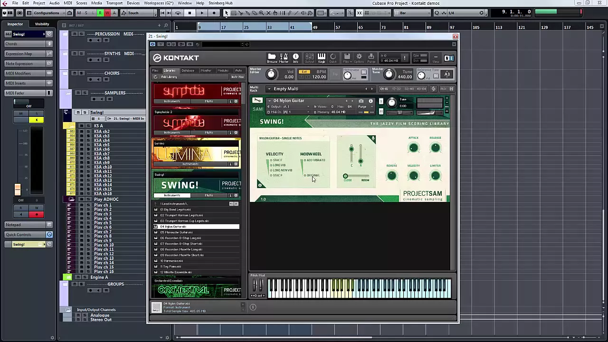The height and width of the screenshot is (342, 608).
Task: Select LONG VIB velocity articulation
Action: [278, 165]
